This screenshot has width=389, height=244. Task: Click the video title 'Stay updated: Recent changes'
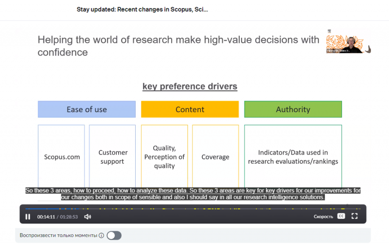(x=142, y=9)
